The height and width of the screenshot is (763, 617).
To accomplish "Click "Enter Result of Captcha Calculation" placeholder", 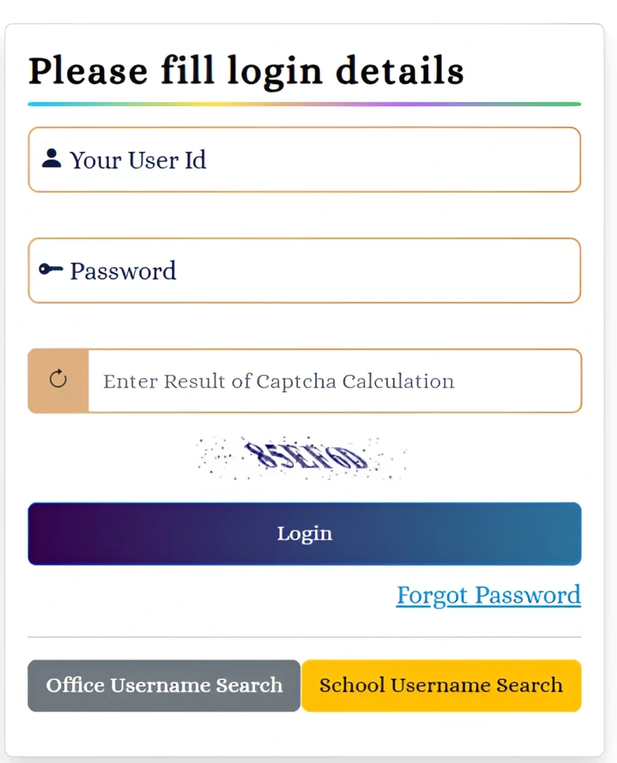I will click(279, 381).
